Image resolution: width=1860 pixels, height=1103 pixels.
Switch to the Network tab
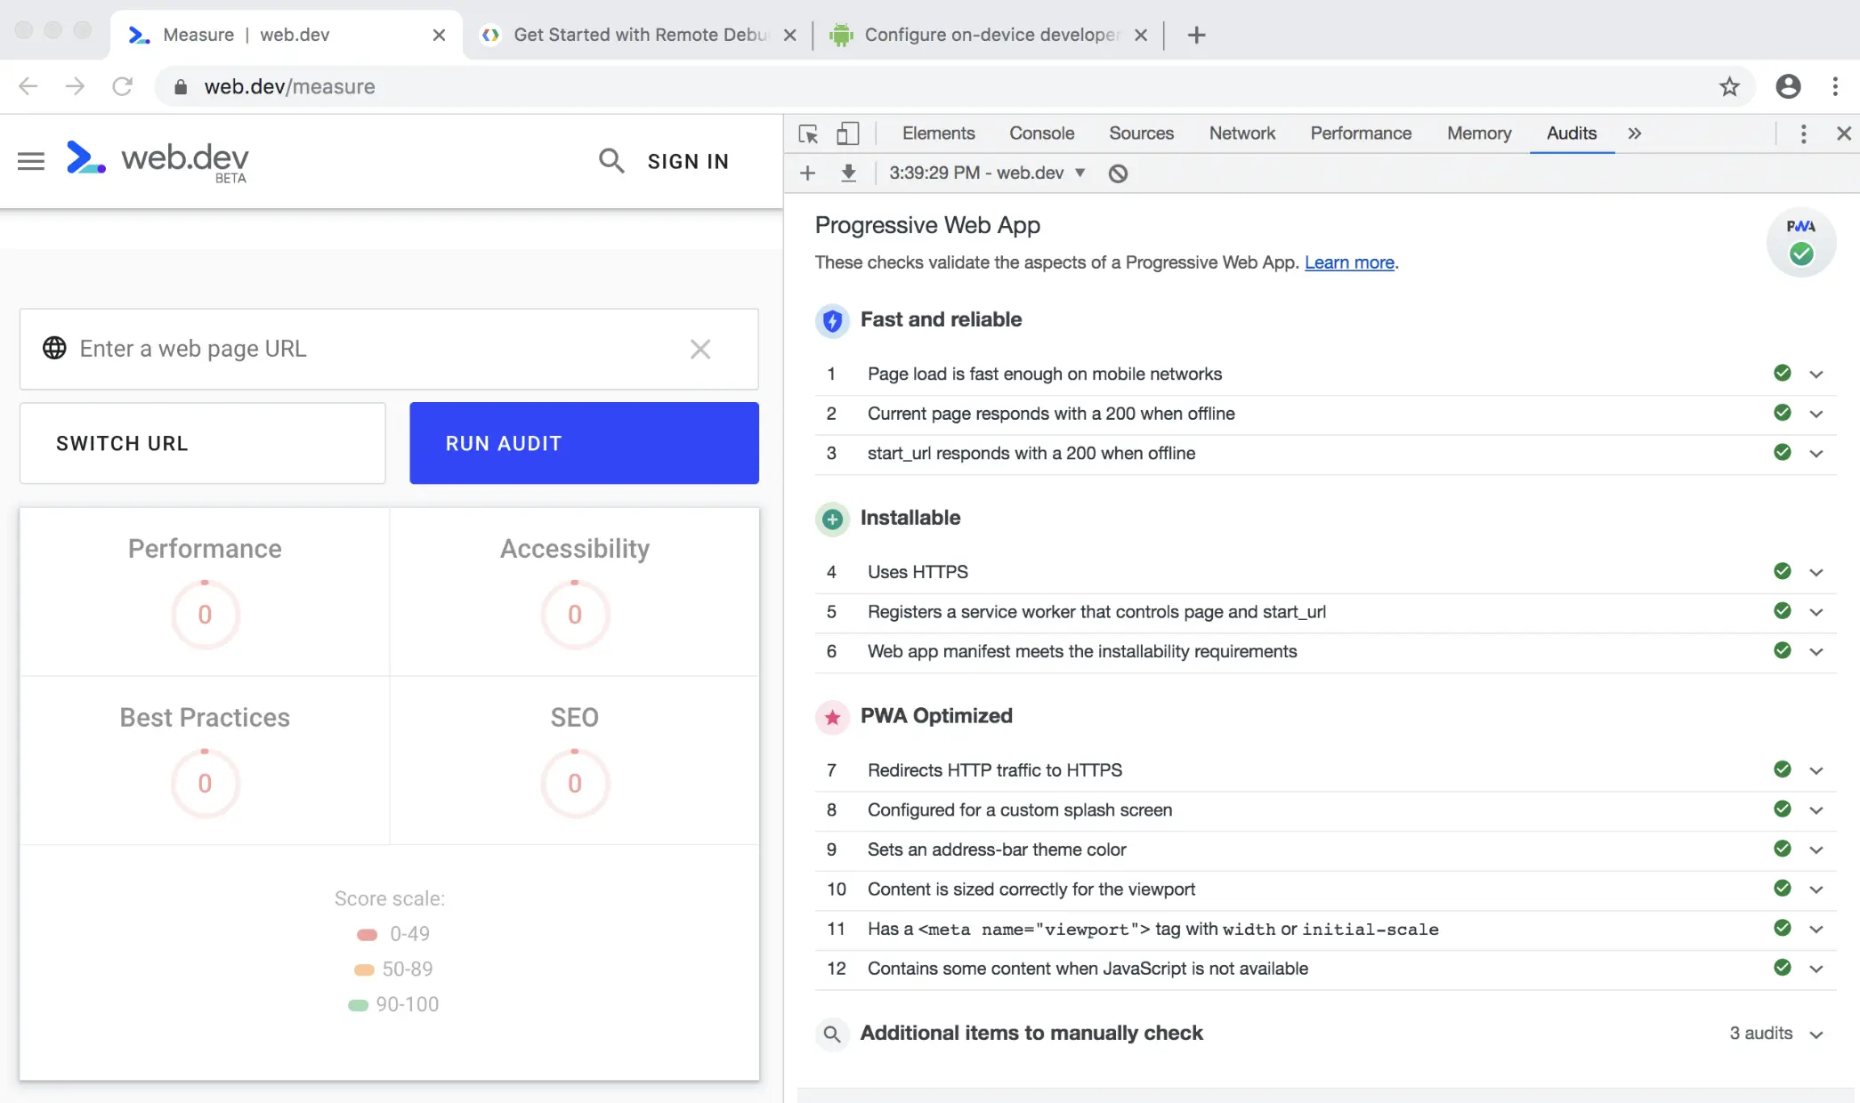[1241, 133]
